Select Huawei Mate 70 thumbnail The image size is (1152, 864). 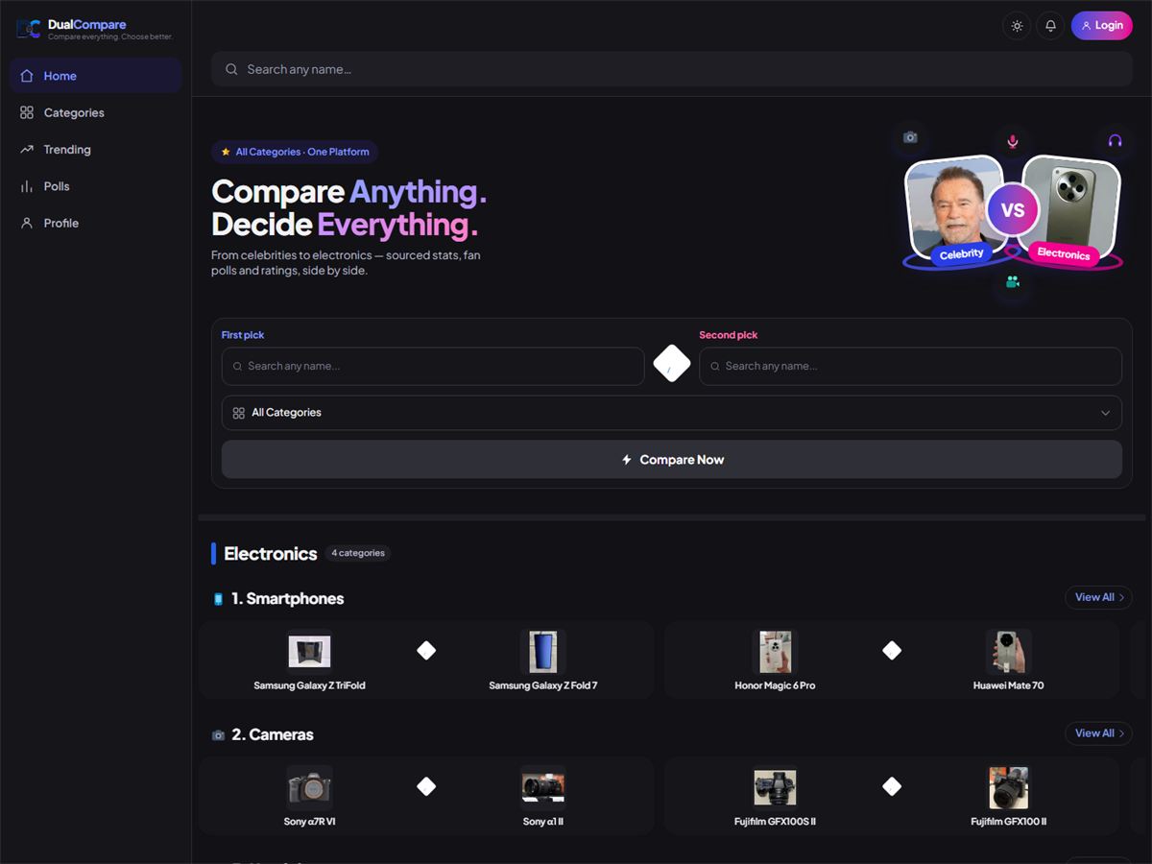coord(1008,651)
